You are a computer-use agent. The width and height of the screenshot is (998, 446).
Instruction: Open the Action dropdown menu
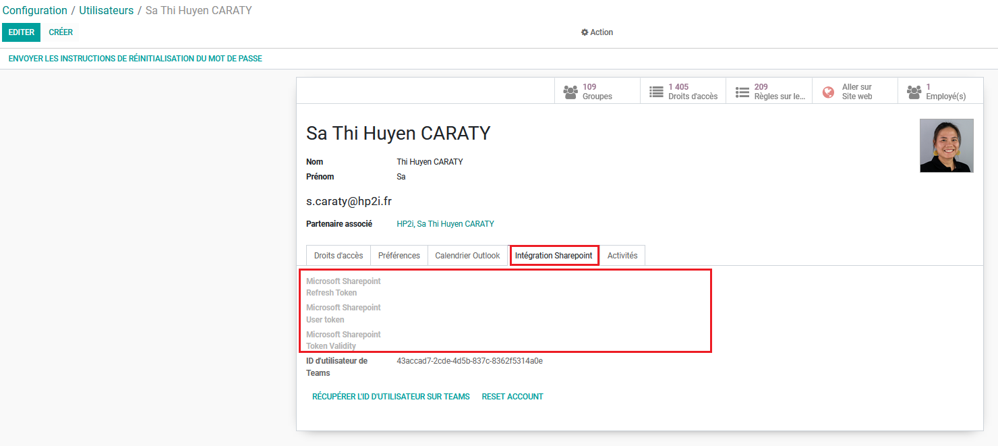tap(597, 32)
